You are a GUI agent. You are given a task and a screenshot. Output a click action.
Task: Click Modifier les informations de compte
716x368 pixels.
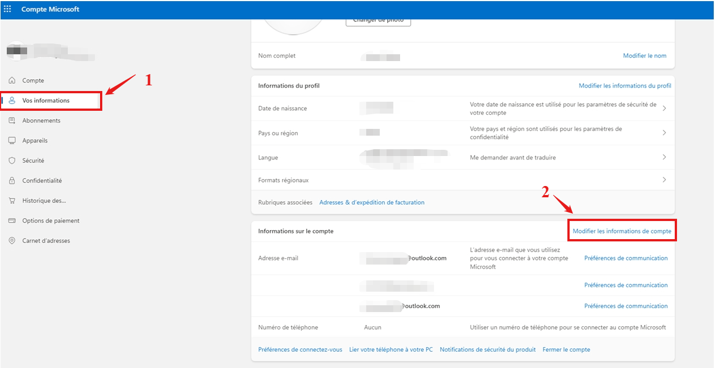click(622, 231)
